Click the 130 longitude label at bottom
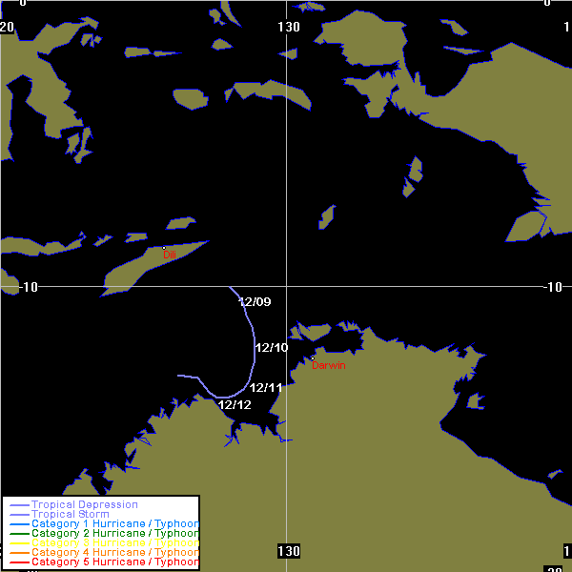 [289, 551]
